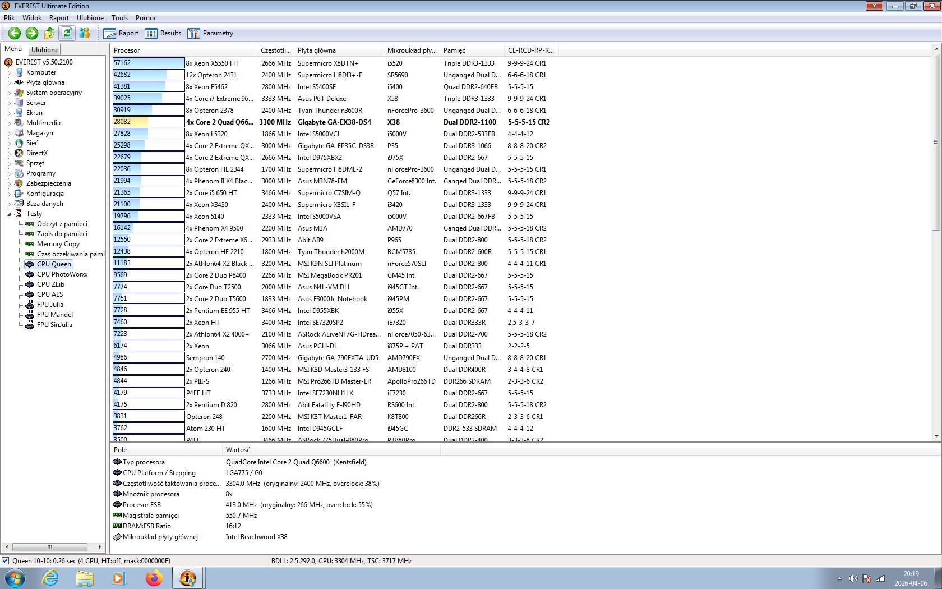The height and width of the screenshot is (589, 942).
Task: Select the FPU Julia benchmark icon
Action: 30,305
